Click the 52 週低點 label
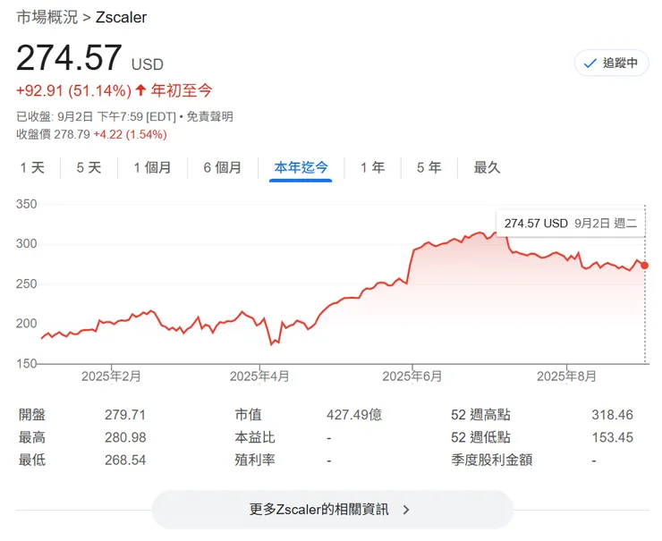Image resolution: width=662 pixels, height=541 pixels. tap(480, 437)
